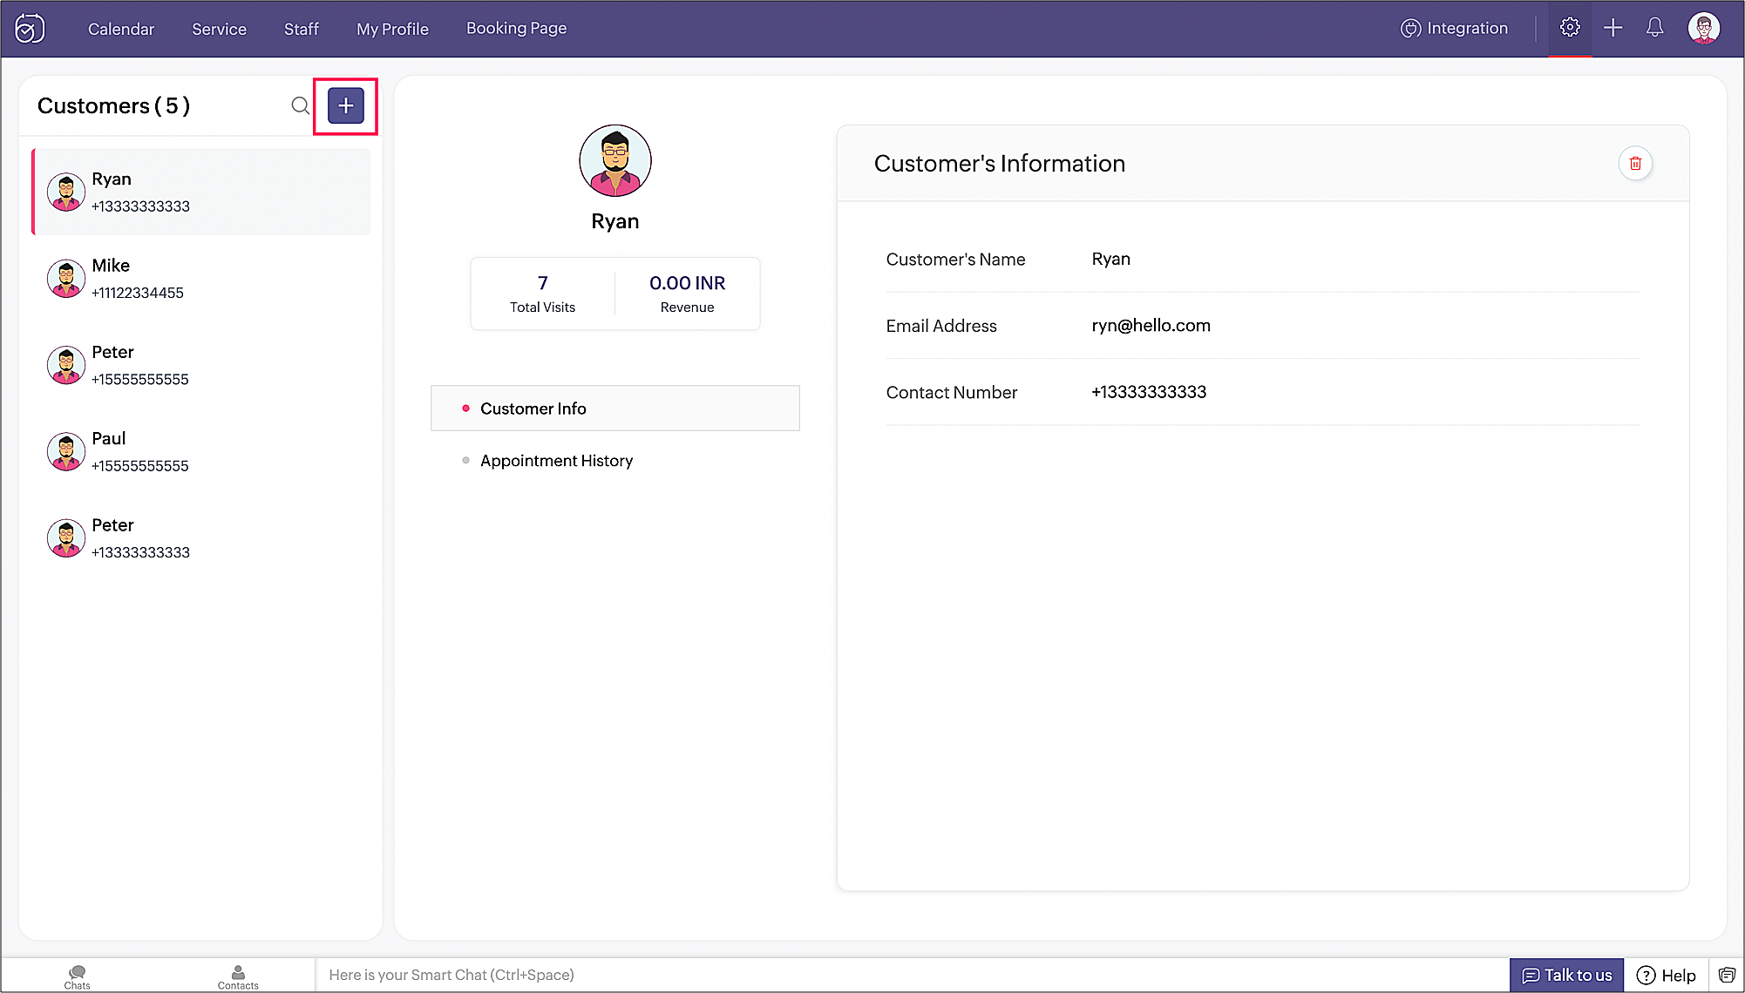Click the app logo icon

[30, 29]
